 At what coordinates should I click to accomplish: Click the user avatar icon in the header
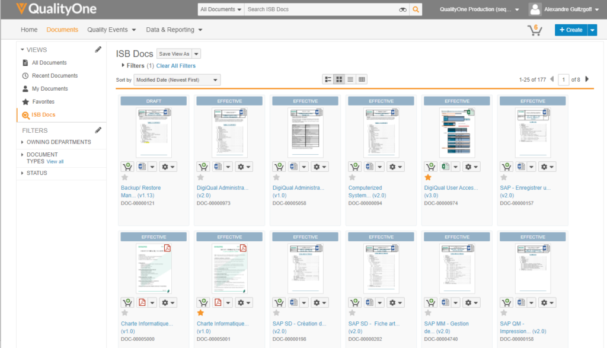point(535,9)
